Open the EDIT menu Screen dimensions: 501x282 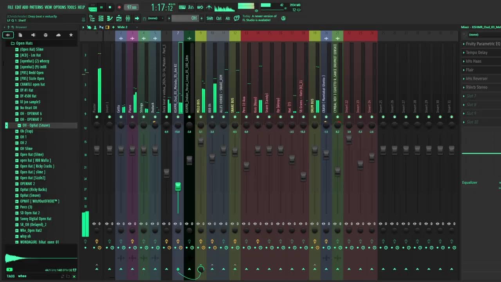point(18,7)
